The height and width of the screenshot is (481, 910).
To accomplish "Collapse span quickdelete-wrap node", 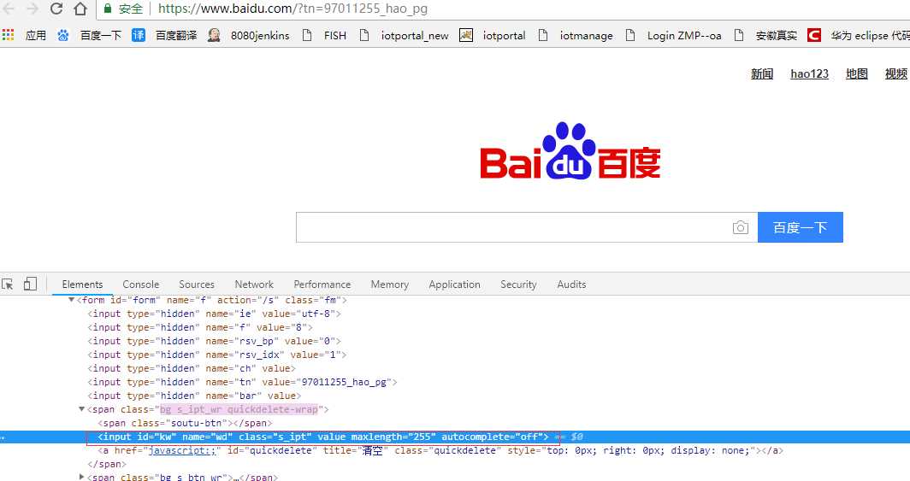I will click(82, 409).
